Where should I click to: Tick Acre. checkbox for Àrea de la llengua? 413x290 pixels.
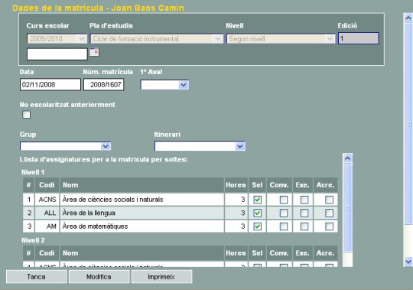pyautogui.click(x=329, y=213)
